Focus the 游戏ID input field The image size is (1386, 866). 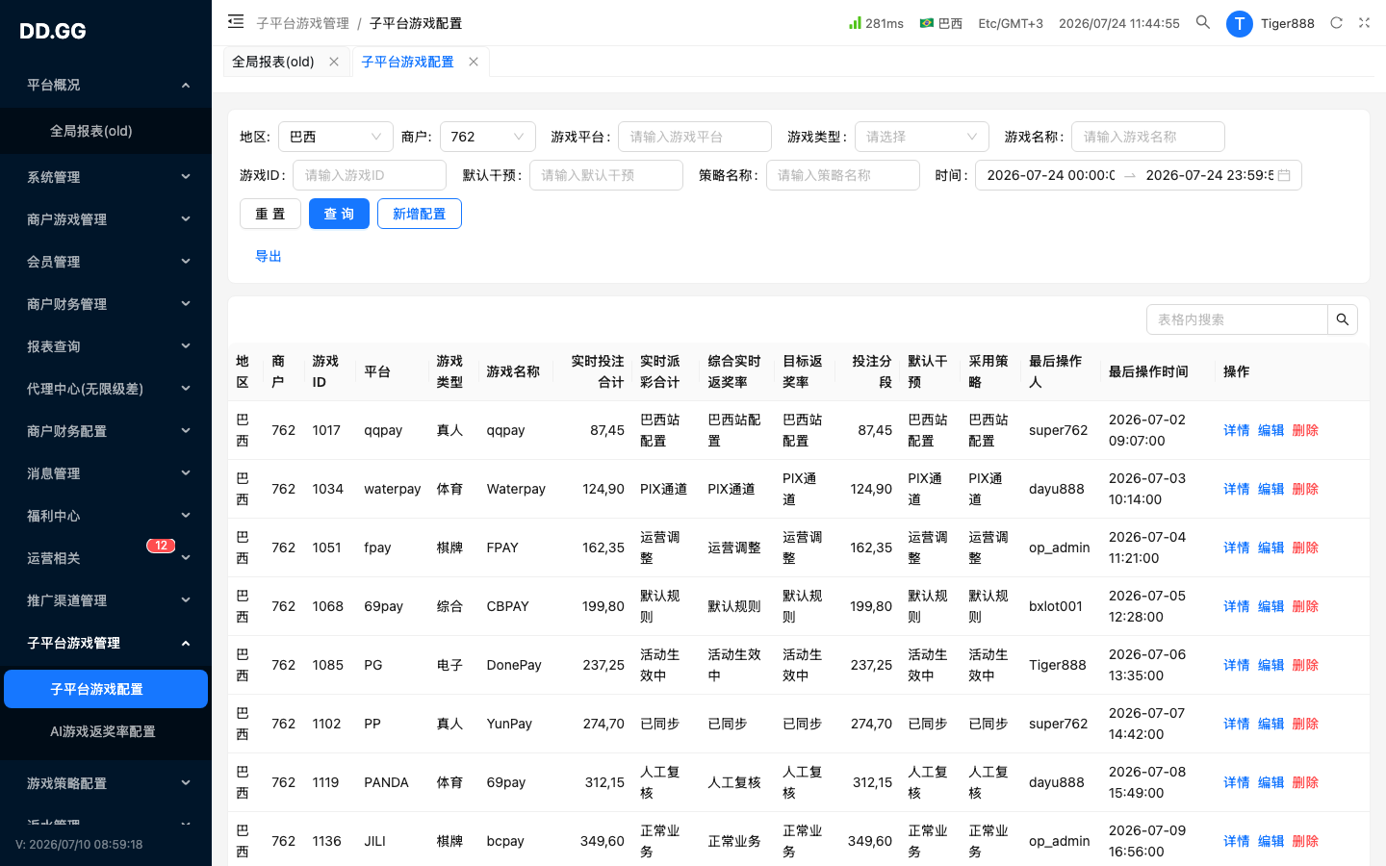pyautogui.click(x=370, y=175)
